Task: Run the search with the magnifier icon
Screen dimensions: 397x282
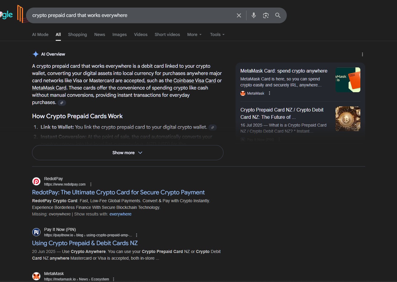Action: pos(278,15)
